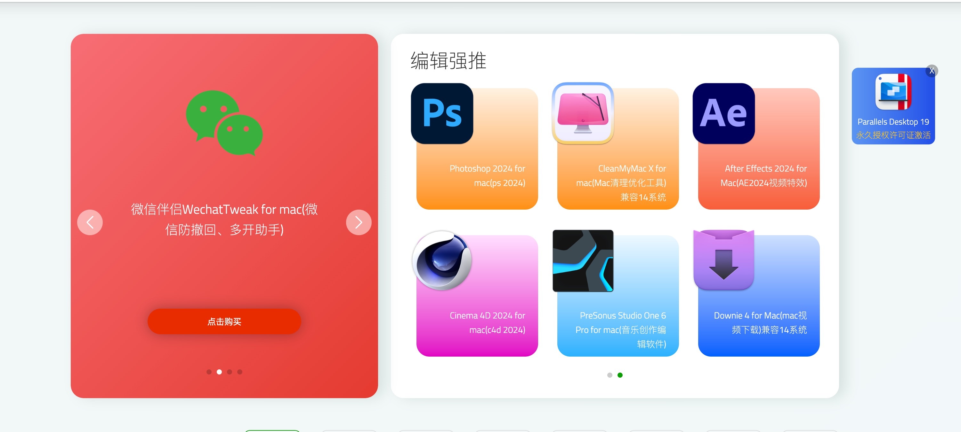Screen dimensions: 961x432
Task: Open the PreSonus Studio One 6 icon
Action: click(x=583, y=260)
